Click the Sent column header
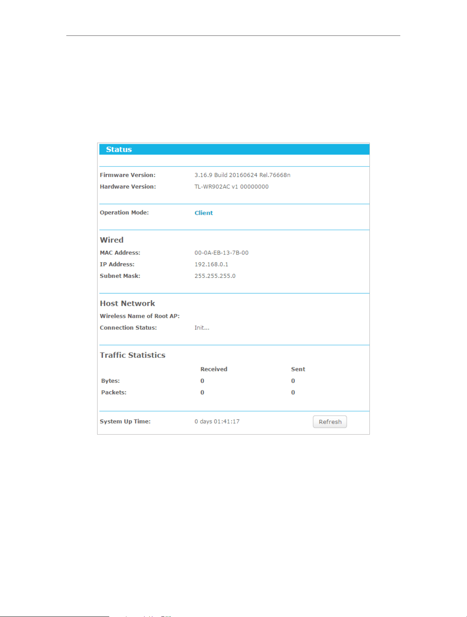467x617 pixels. click(298, 369)
